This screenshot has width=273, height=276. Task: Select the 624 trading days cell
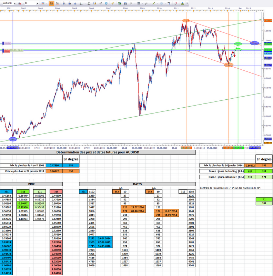250,171
